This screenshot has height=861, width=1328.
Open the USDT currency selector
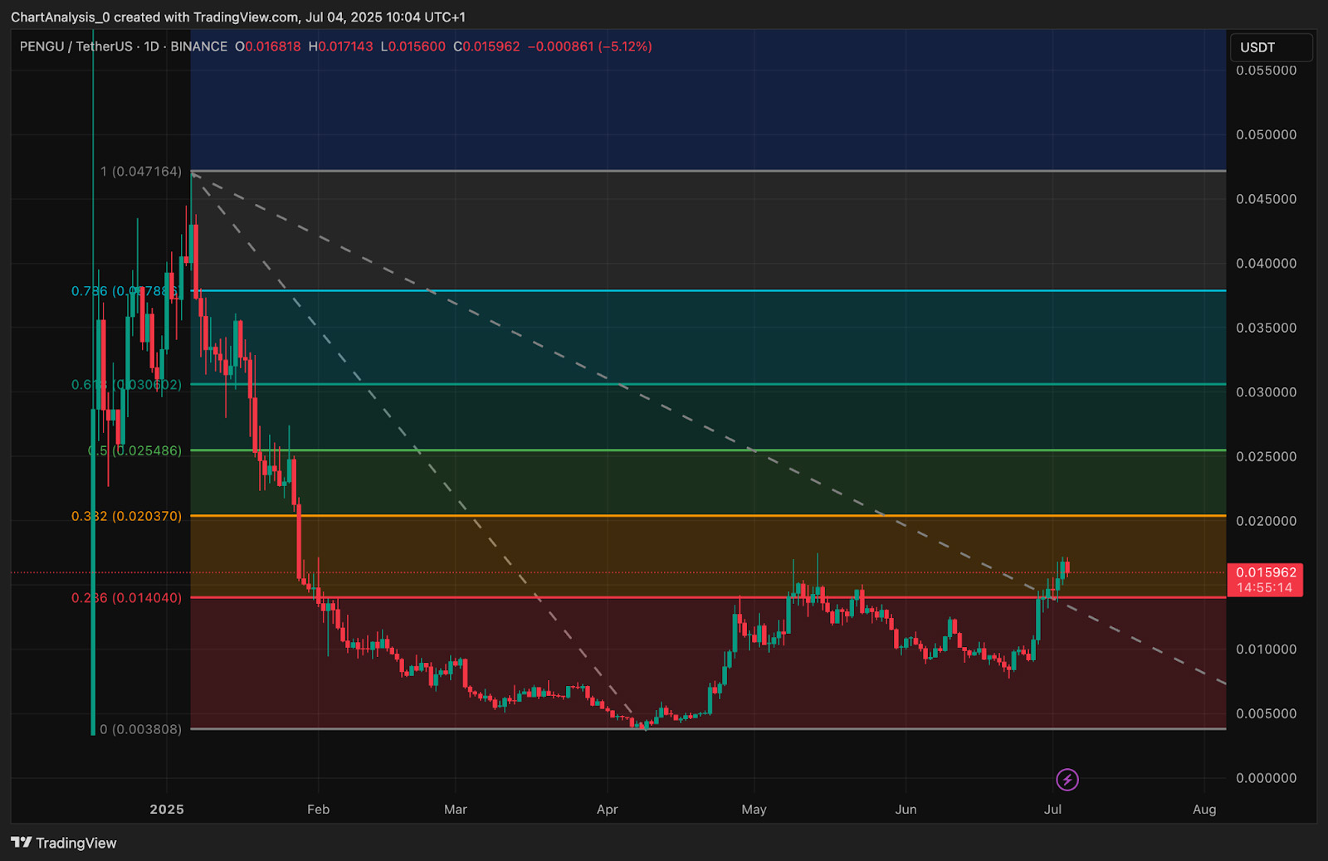point(1270,47)
